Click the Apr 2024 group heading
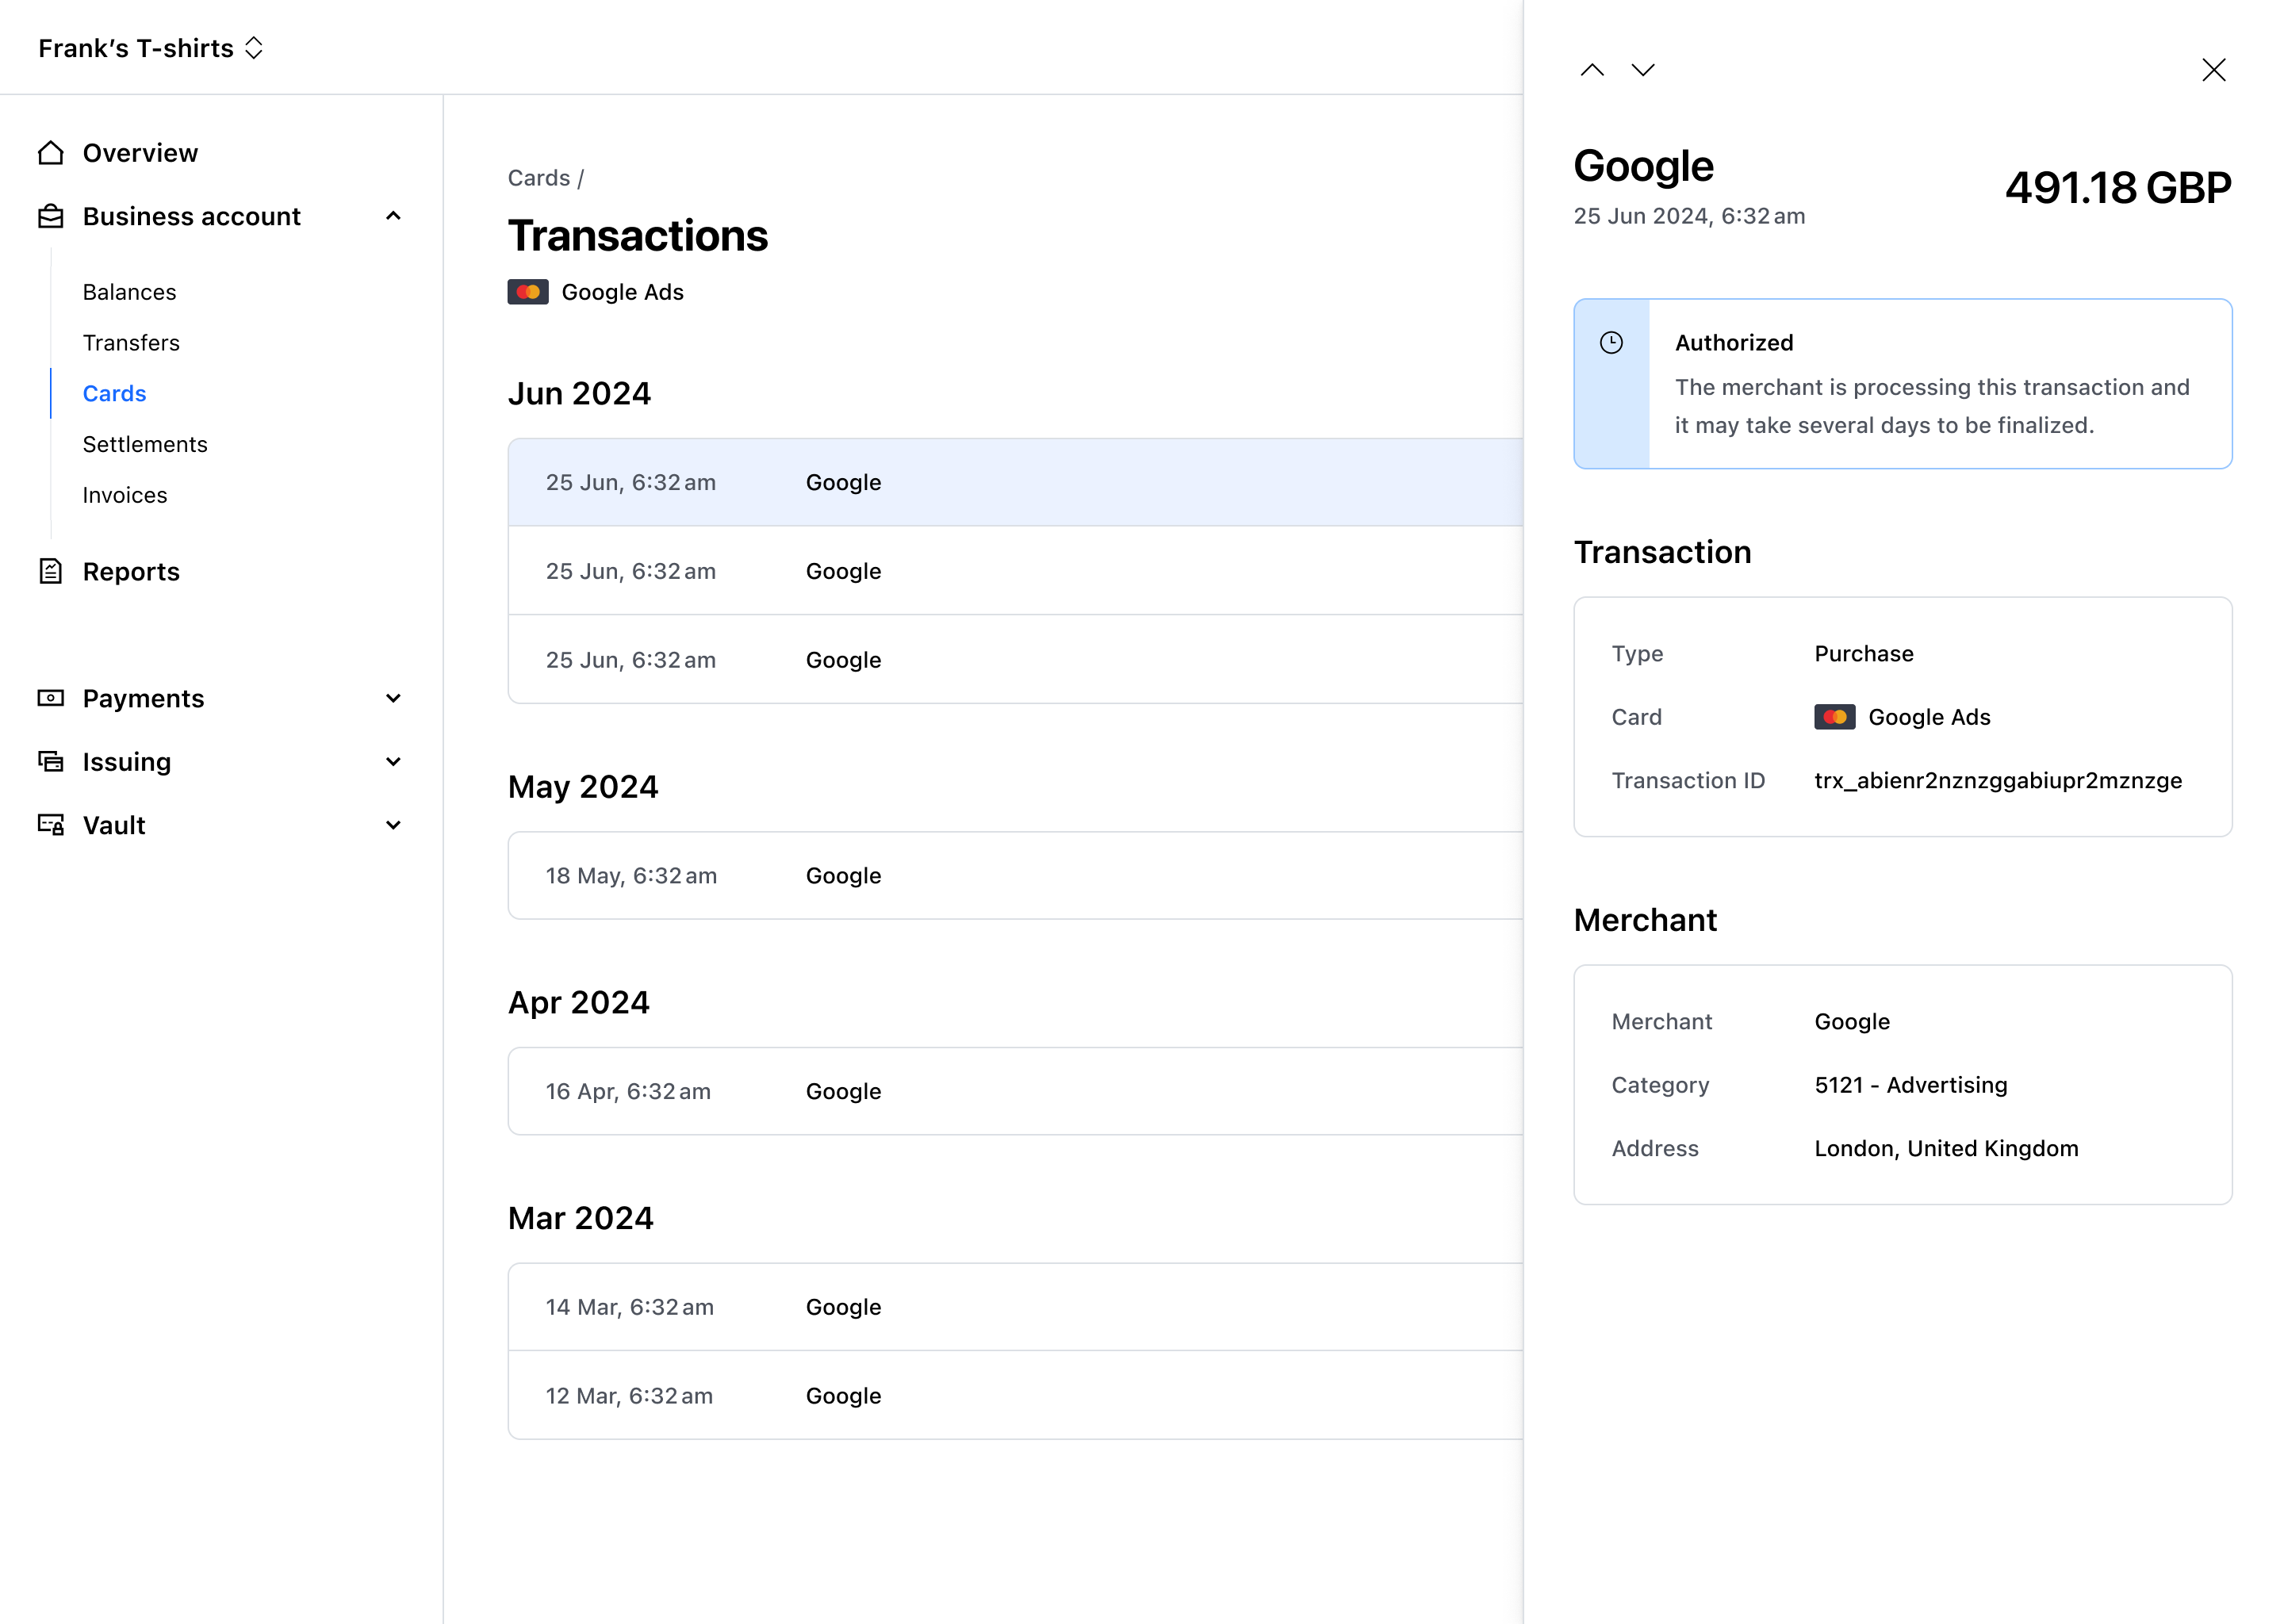 (x=579, y=1003)
